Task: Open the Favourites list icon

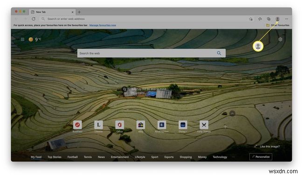Action: point(260,19)
